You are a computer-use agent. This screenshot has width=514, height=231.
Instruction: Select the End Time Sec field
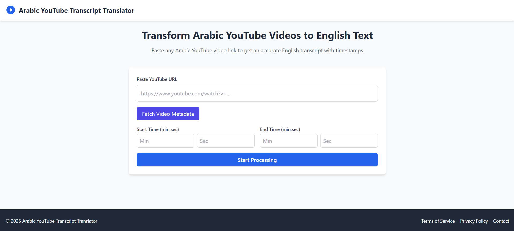(349, 141)
